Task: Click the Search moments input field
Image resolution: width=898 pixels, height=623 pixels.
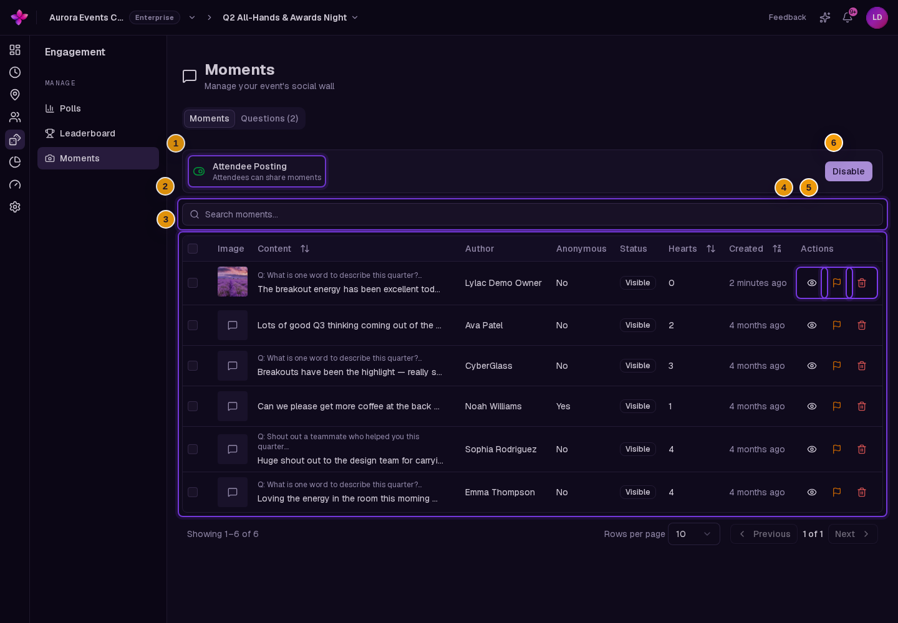Action: click(x=533, y=214)
